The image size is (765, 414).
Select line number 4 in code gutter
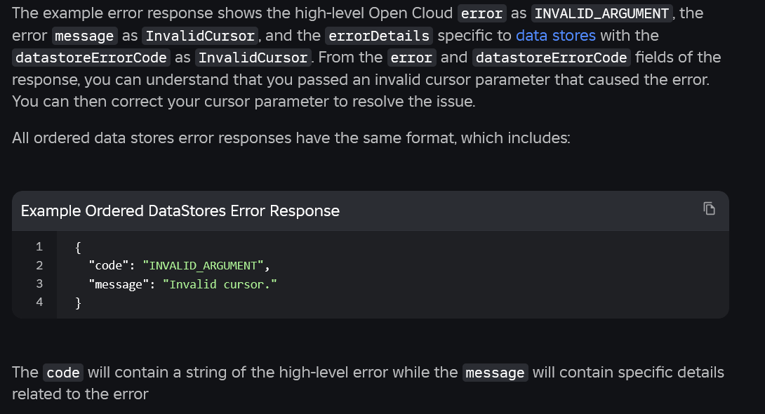pos(39,302)
